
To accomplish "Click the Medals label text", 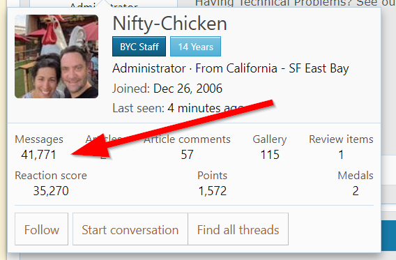I will pos(356,176).
